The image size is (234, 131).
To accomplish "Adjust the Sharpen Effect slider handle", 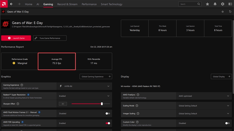I will 102,104.
